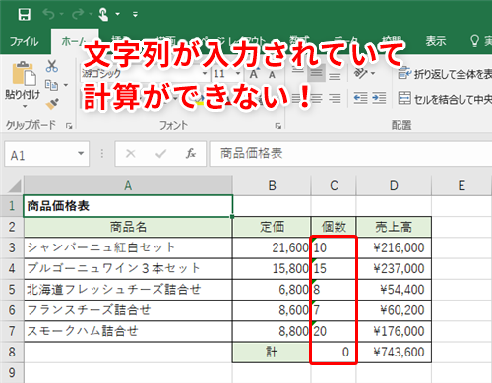Click セルを結合して中央揃え merge button
This screenshot has height=383, width=492.
(445, 98)
